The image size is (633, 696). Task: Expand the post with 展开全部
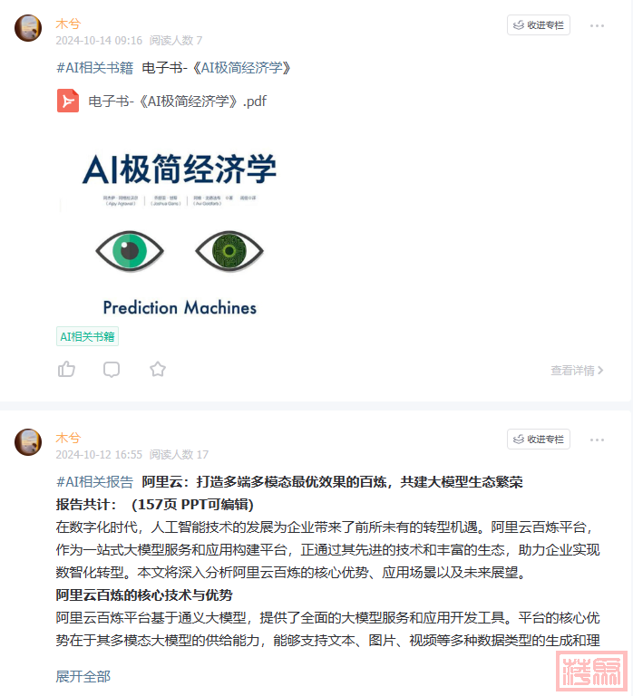coord(83,676)
